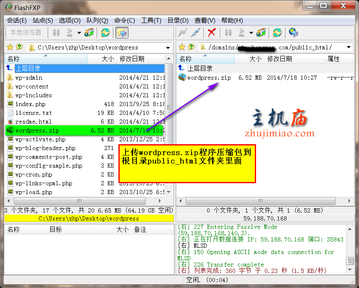Screen dimensions: 359x288
Task: Click the log pane scroll-up arrow
Action: click(x=350, y=229)
